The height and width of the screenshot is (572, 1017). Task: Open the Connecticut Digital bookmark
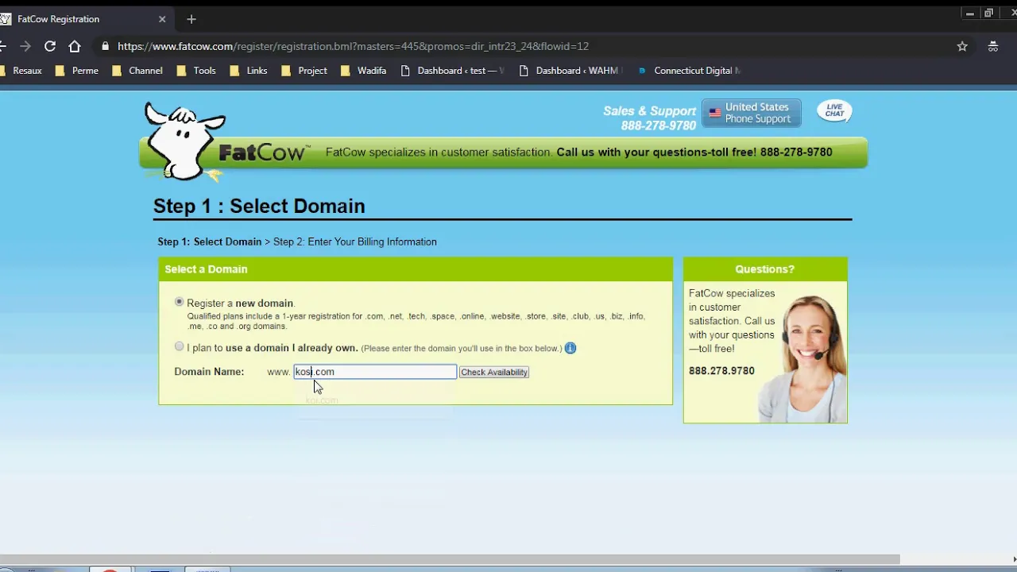coord(689,71)
